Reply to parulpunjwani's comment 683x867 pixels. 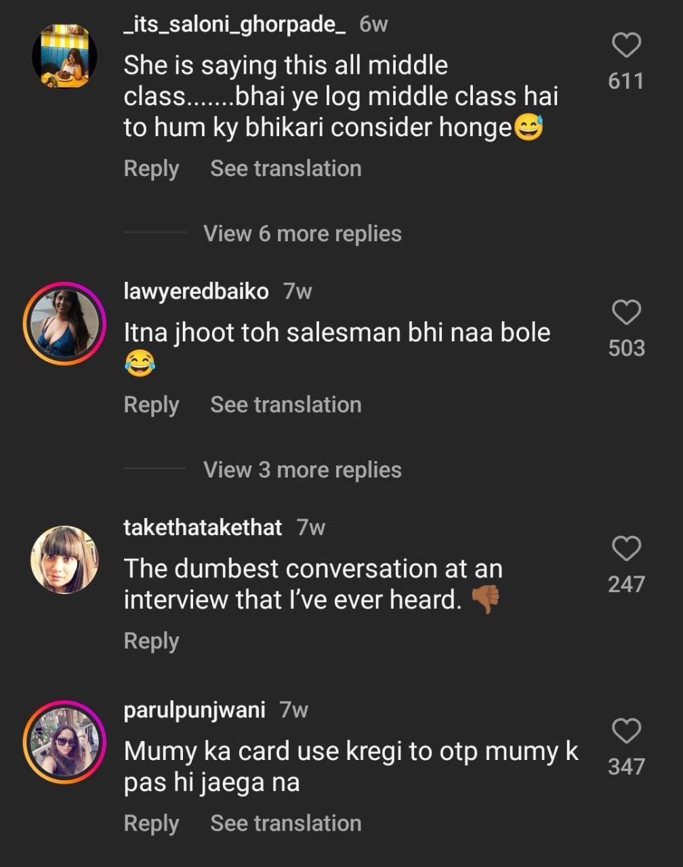151,824
